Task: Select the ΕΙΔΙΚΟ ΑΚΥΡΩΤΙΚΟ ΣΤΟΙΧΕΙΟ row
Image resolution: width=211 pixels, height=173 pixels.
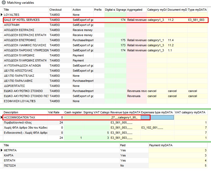Action: [105, 91]
